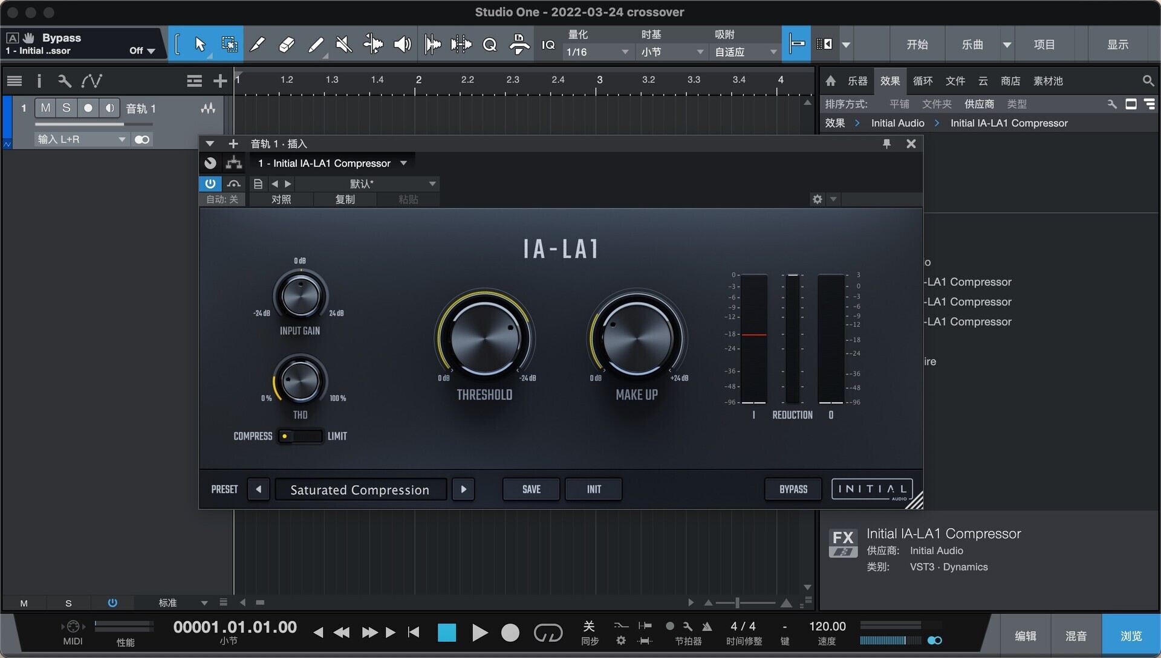Select the Line draw tool
The height and width of the screenshot is (658, 1161).
click(x=316, y=44)
